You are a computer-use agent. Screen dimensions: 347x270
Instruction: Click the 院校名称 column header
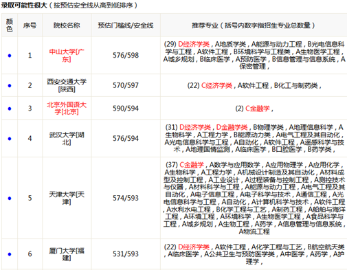point(67,25)
